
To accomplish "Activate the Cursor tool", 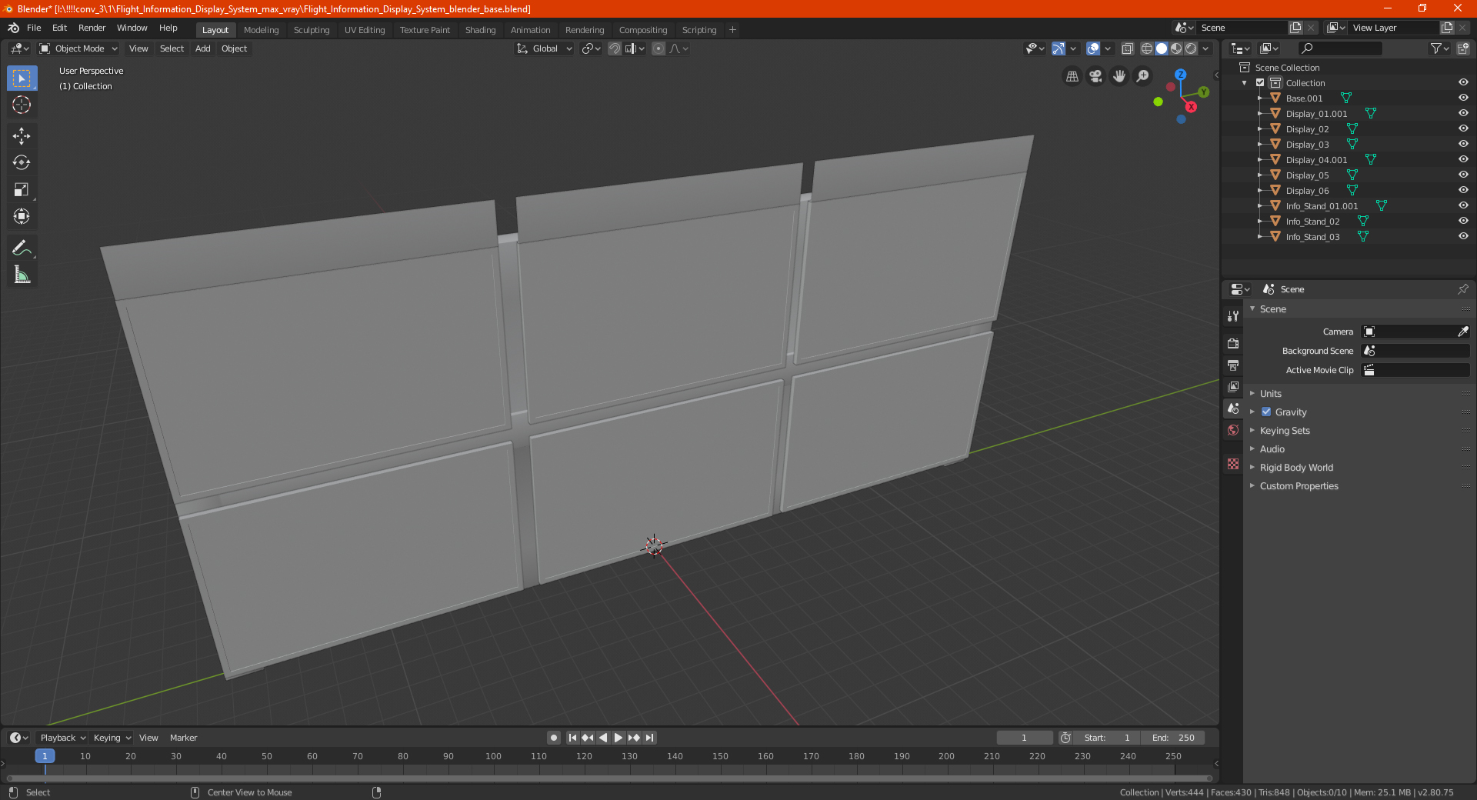I will pos(22,105).
